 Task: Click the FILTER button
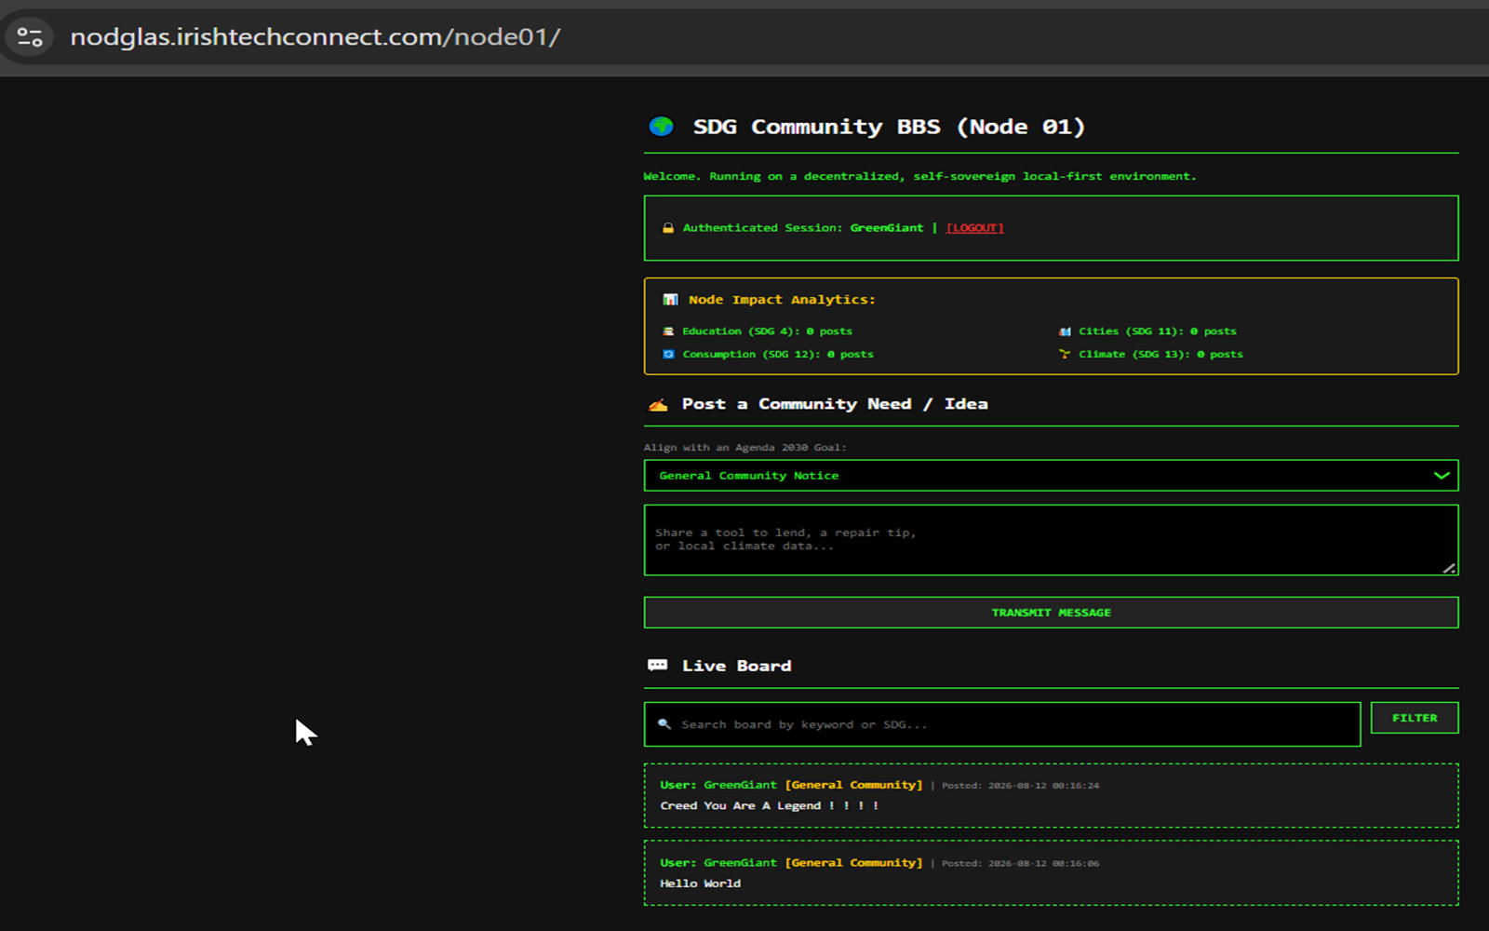pyautogui.click(x=1415, y=718)
